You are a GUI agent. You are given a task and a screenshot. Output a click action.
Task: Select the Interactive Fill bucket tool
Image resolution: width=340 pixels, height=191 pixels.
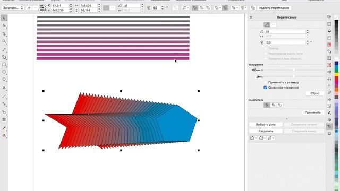(4, 136)
